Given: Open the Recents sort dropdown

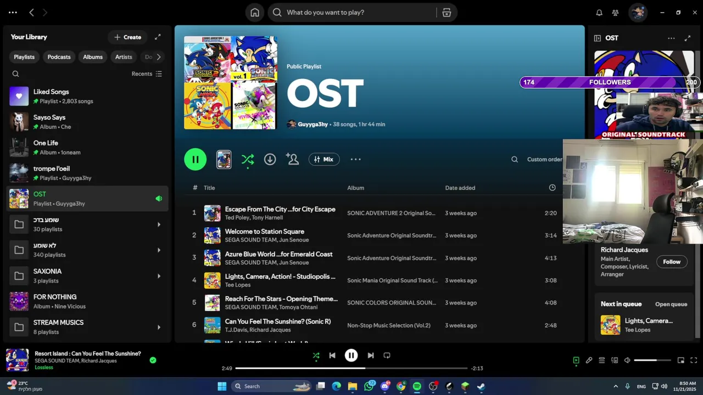Looking at the screenshot, I should coord(147,74).
